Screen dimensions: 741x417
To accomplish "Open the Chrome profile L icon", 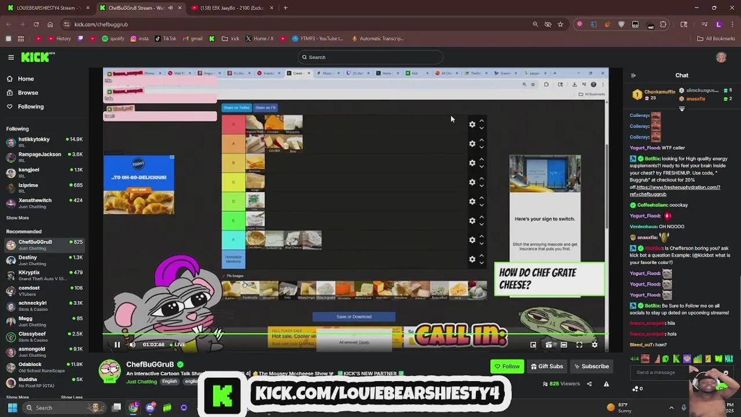I will [x=718, y=24].
